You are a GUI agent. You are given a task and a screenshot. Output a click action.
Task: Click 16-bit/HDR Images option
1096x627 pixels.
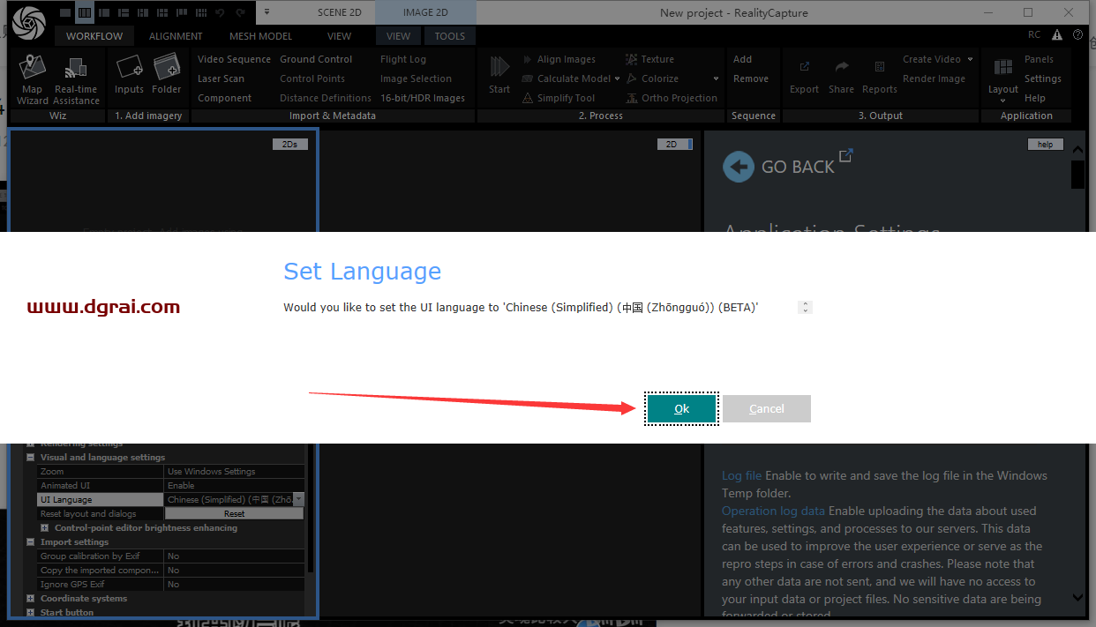point(423,98)
